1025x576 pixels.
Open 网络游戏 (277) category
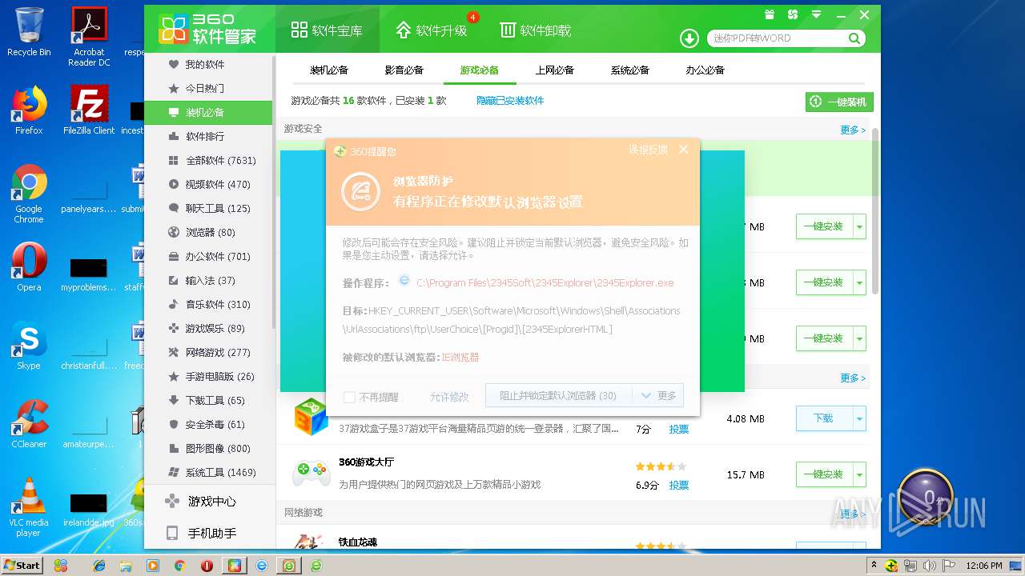[x=208, y=352]
